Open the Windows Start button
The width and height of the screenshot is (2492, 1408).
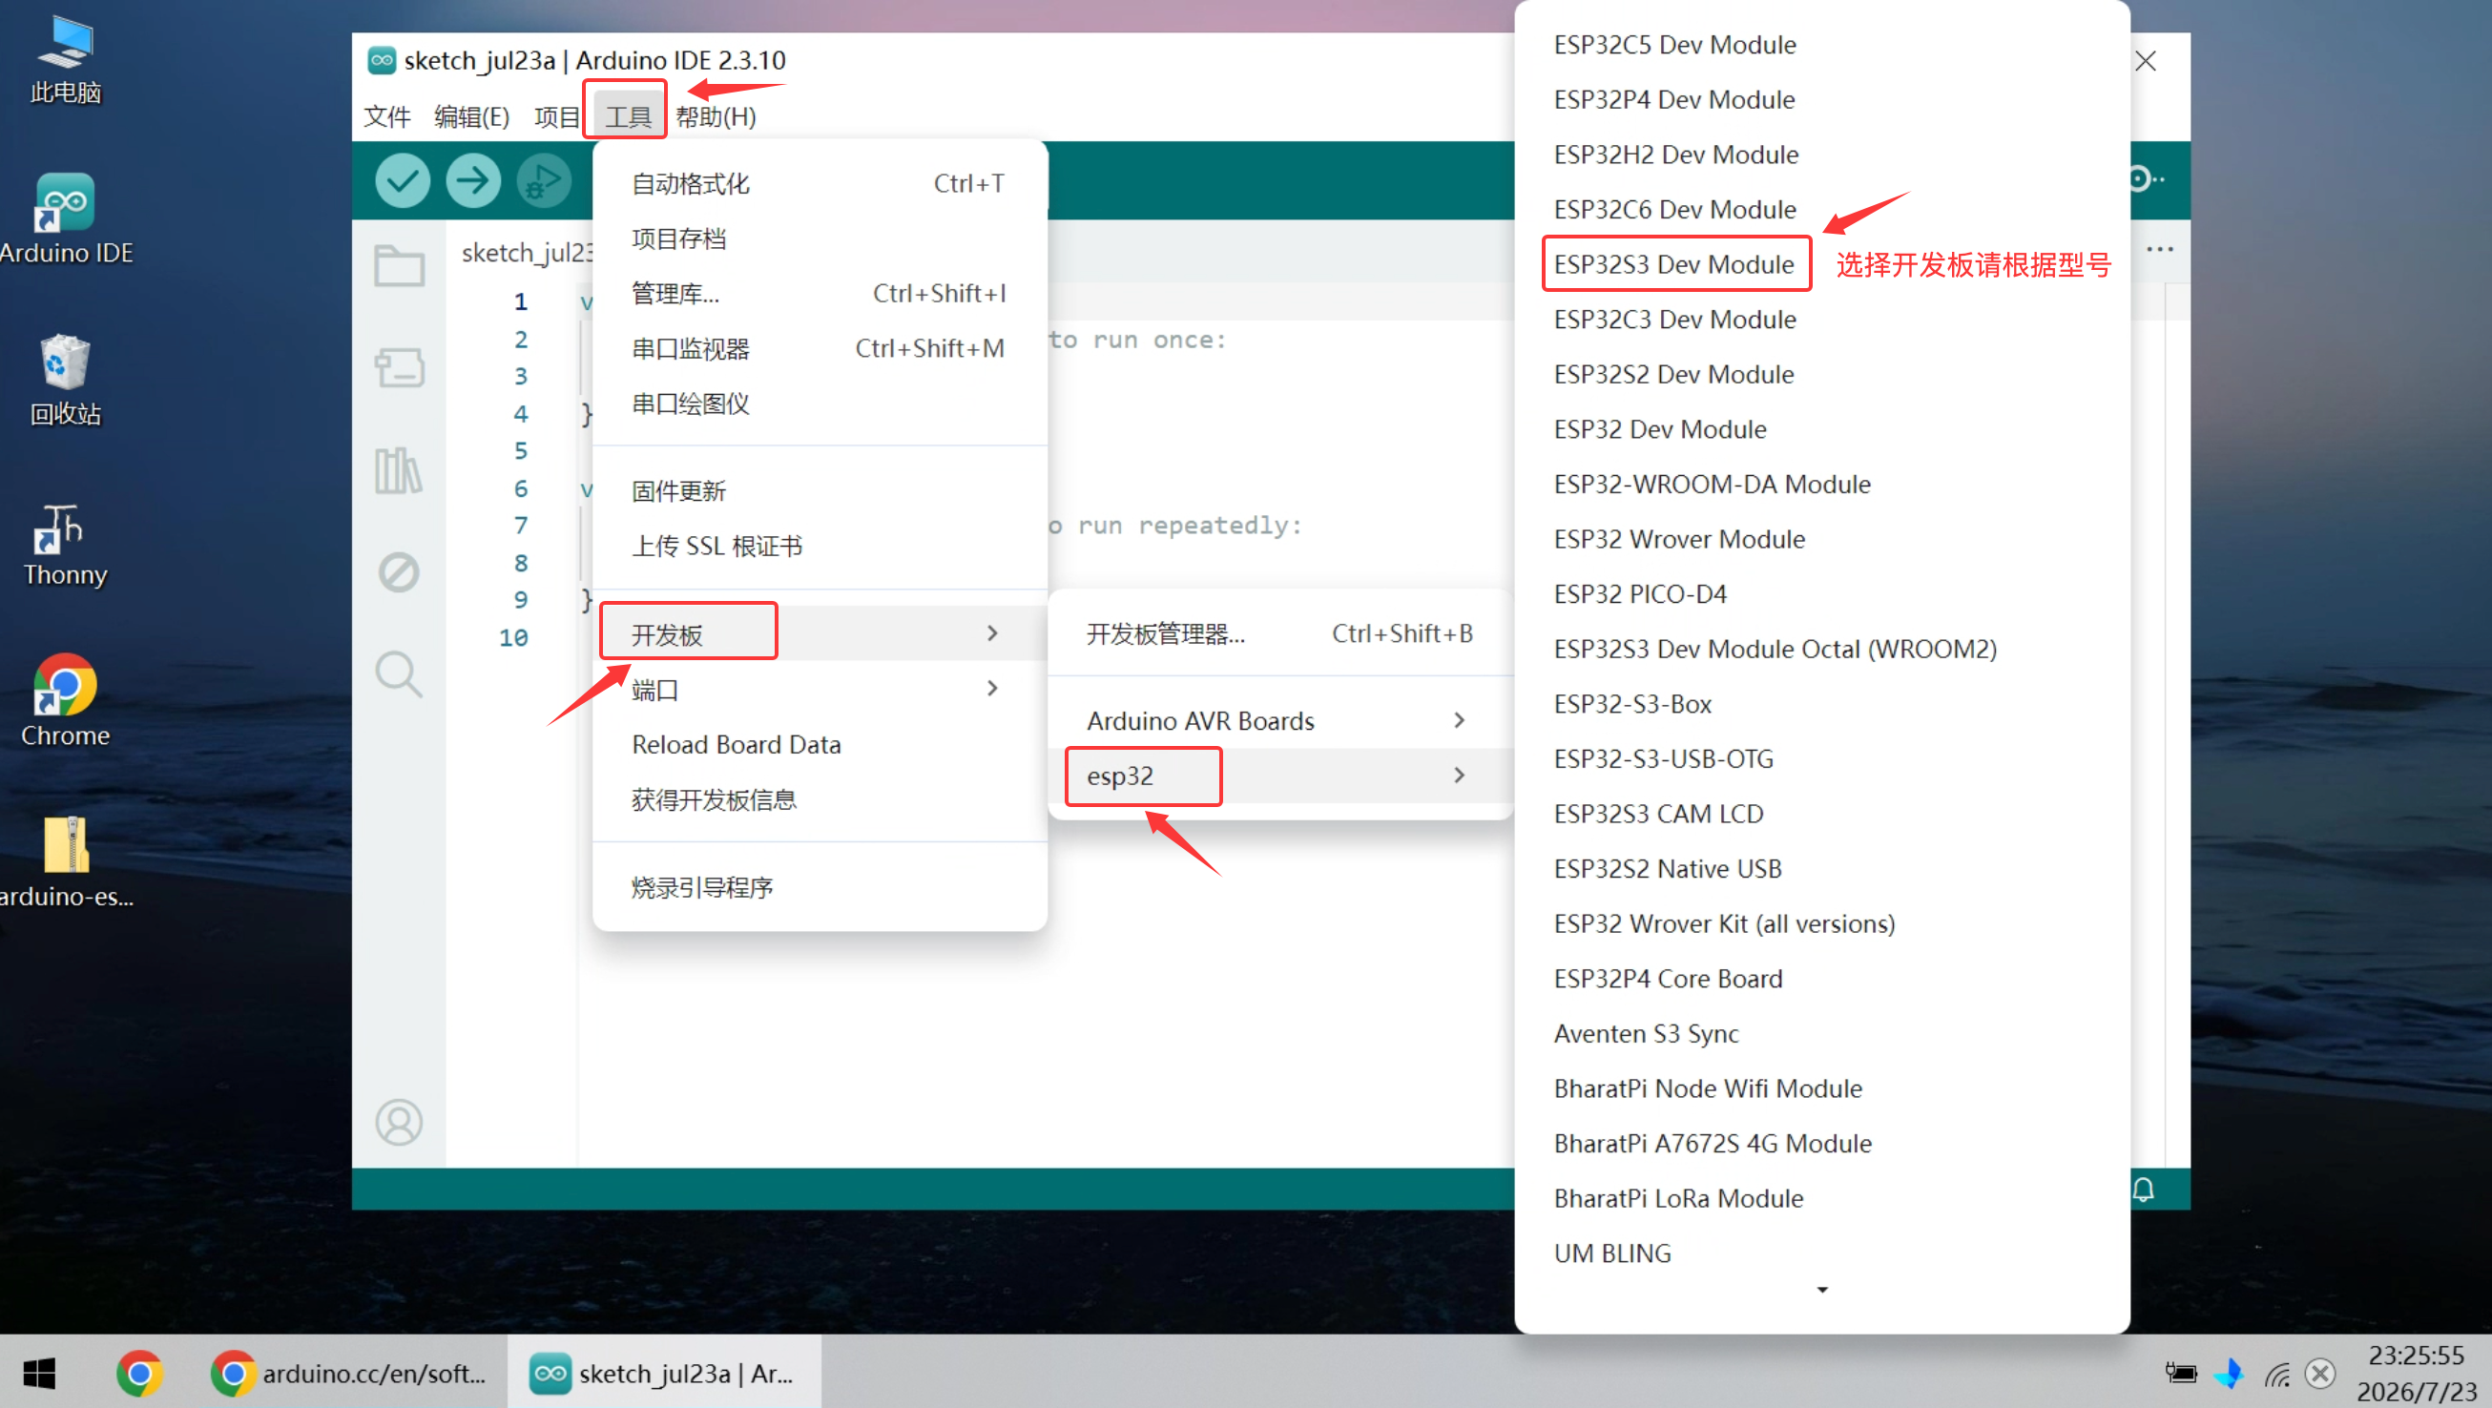coord(39,1372)
